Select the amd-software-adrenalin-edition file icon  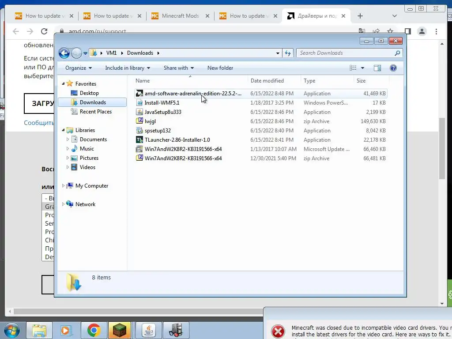point(139,94)
